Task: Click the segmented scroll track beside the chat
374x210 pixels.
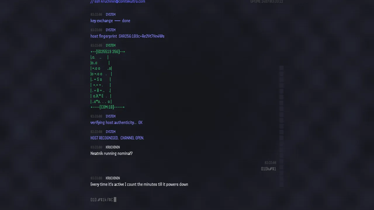Action: coord(281,126)
